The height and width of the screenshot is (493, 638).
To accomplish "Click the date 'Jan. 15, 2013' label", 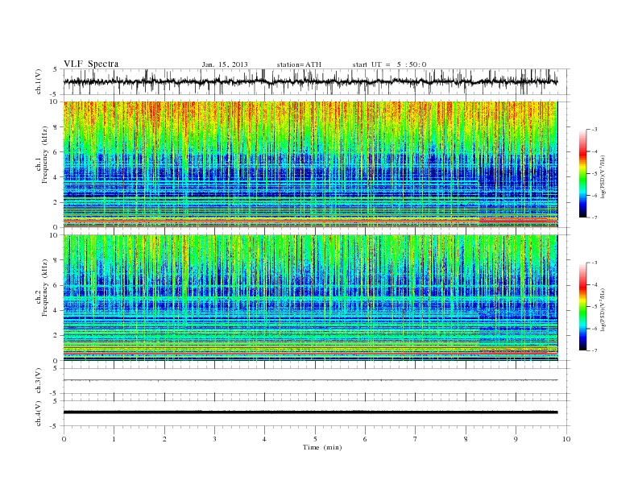I will pyautogui.click(x=225, y=64).
